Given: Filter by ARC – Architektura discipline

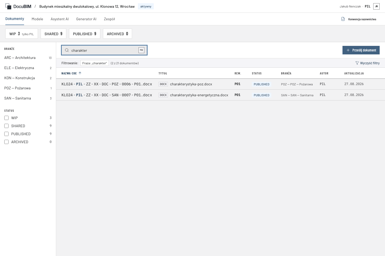Looking at the screenshot, I should [x=28, y=58].
